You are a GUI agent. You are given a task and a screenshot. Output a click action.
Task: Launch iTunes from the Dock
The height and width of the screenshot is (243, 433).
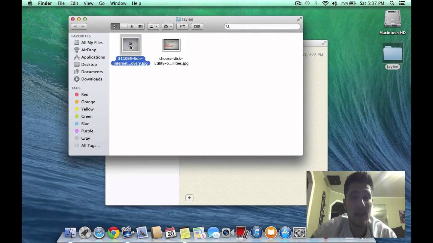point(257,232)
